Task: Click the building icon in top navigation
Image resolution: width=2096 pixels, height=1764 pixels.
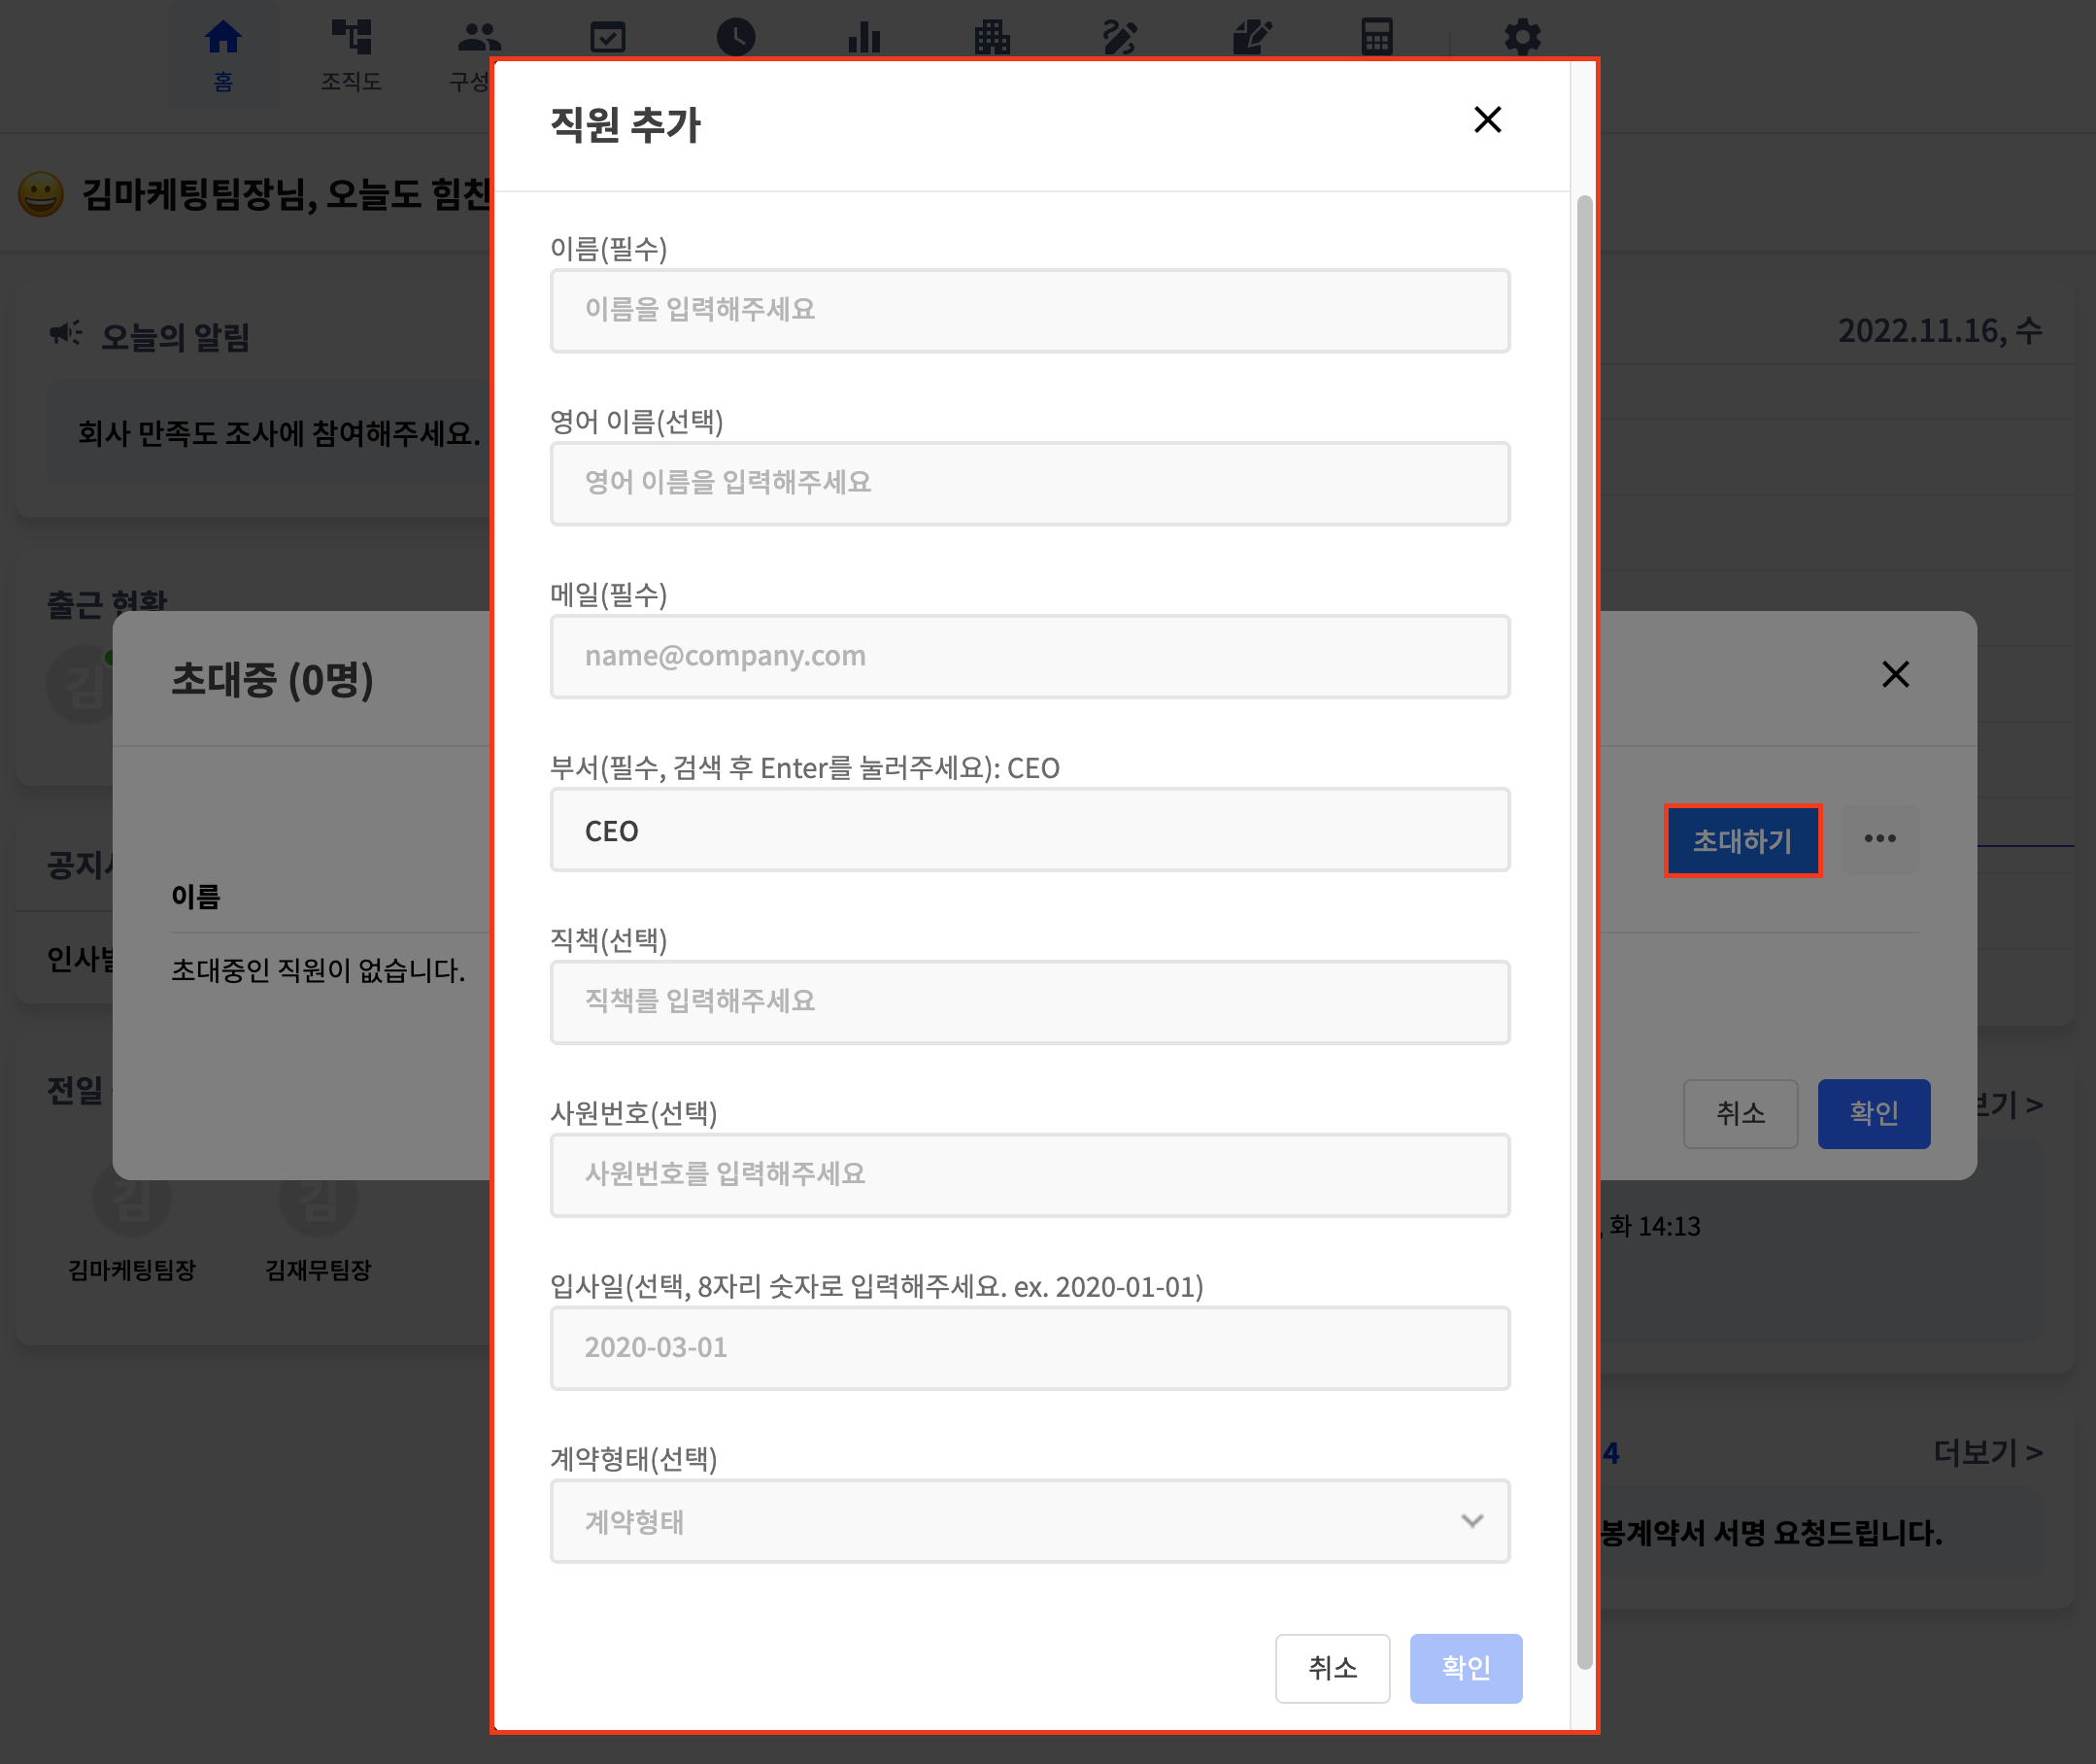Action: click(x=992, y=38)
